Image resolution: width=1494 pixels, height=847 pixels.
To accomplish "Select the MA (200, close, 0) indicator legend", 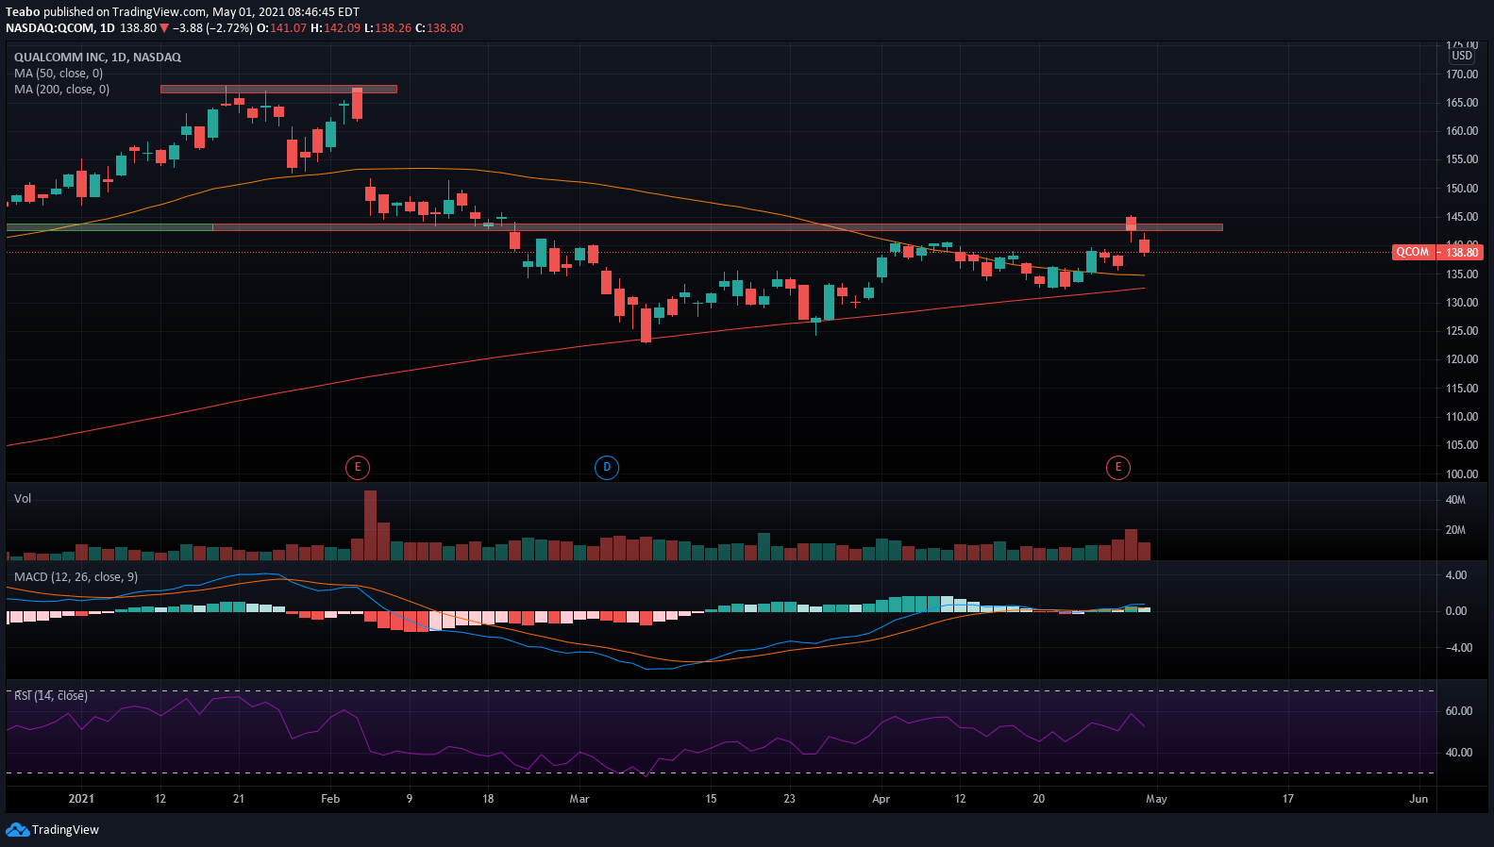I will (61, 90).
